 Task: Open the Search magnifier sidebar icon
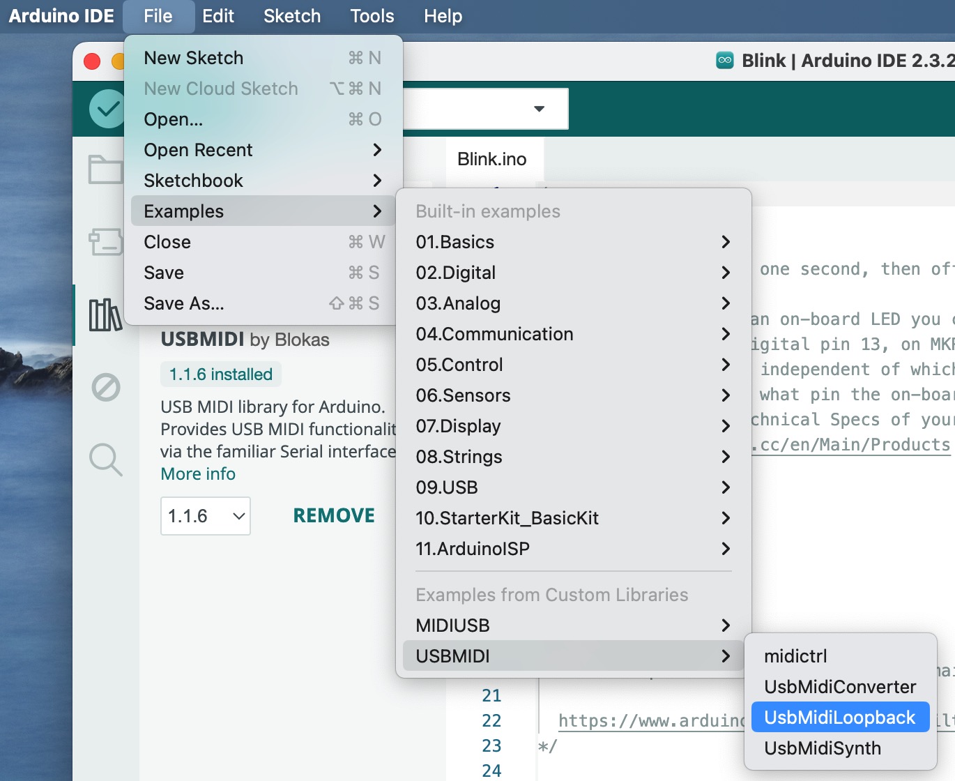[106, 460]
